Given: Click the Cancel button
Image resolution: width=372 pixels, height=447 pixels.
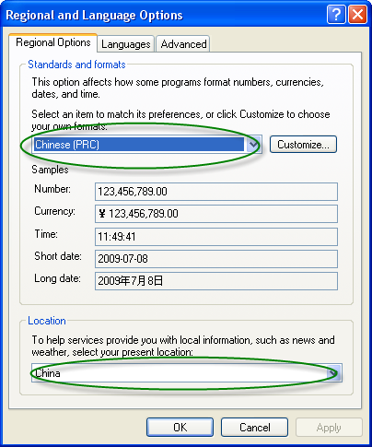Looking at the screenshot, I should click(254, 427).
